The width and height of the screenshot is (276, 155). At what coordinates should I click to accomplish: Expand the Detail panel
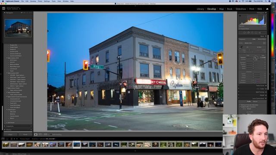[266, 95]
